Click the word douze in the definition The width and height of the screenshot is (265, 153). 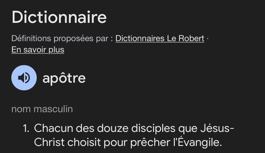pos(103,128)
